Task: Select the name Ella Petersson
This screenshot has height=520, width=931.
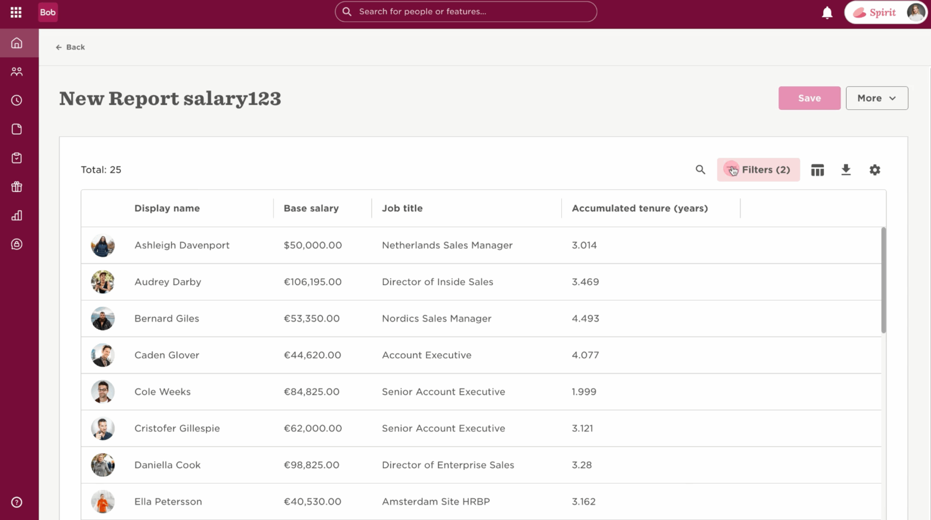Action: point(168,501)
